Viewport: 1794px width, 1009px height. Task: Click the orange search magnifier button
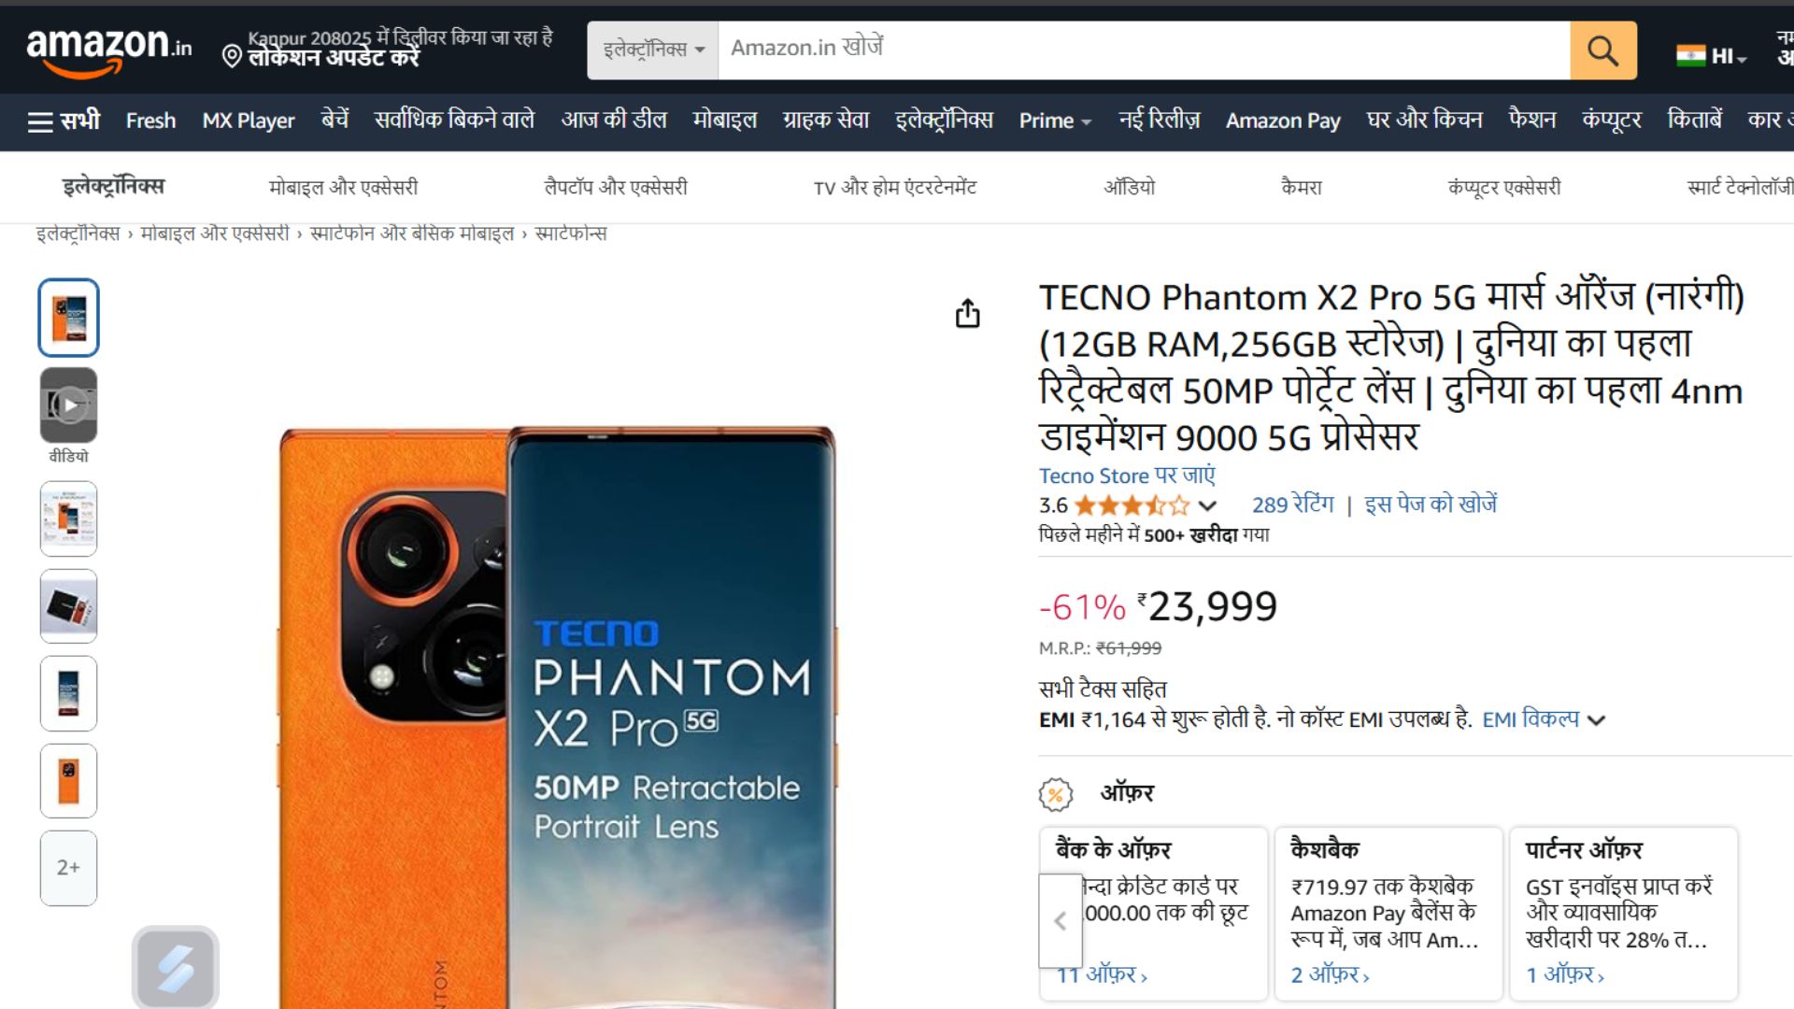[1602, 50]
